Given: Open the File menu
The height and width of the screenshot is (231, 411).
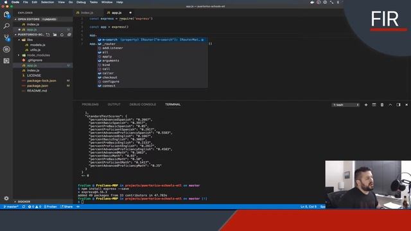Looking at the screenshot, I should 26,2.
